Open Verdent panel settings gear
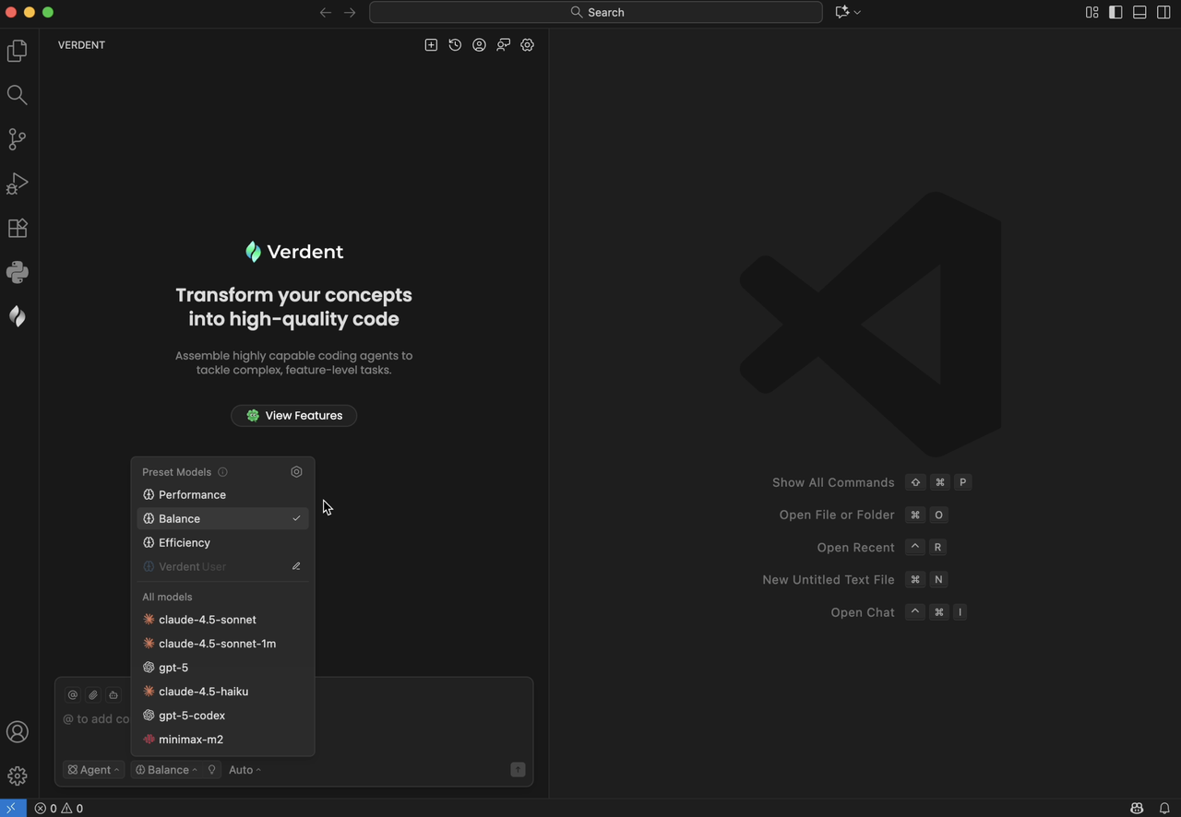The height and width of the screenshot is (817, 1181). pos(527,45)
